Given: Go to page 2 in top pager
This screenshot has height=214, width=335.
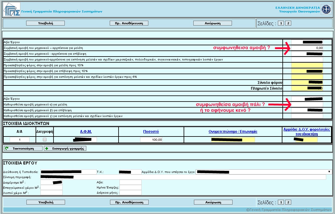Looking at the screenshot, I should [x=288, y=23].
